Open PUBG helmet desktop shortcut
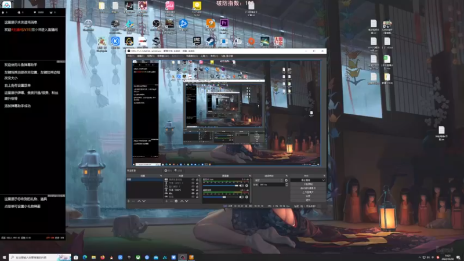 point(115,24)
